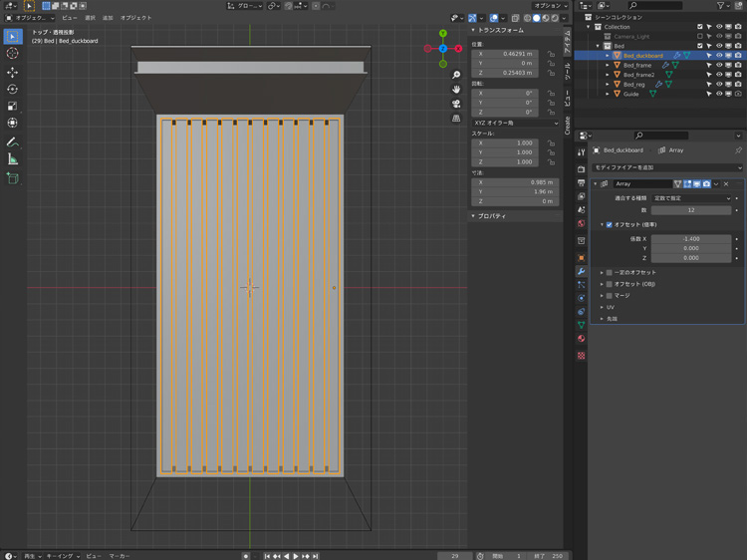The width and height of the screenshot is (747, 560).
Task: Activate the Rotate tool
Action: click(x=13, y=89)
